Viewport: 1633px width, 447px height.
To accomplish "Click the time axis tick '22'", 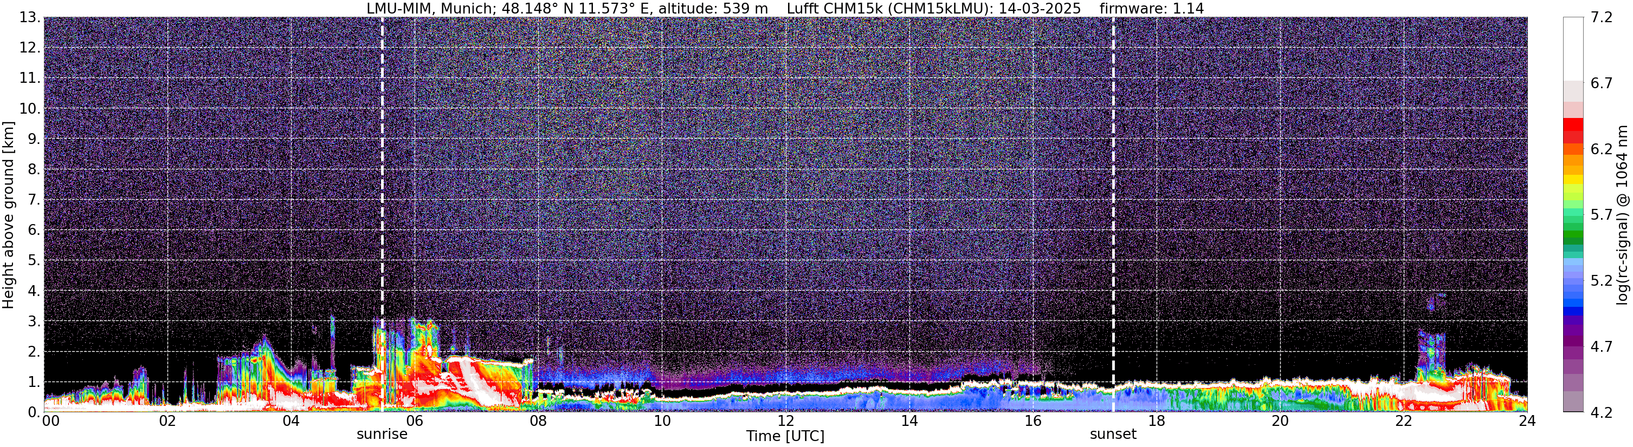I will [x=1404, y=420].
